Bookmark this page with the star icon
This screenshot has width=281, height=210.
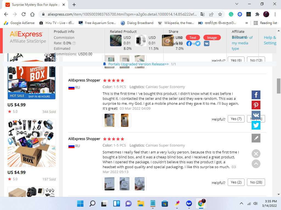[x=220, y=14]
